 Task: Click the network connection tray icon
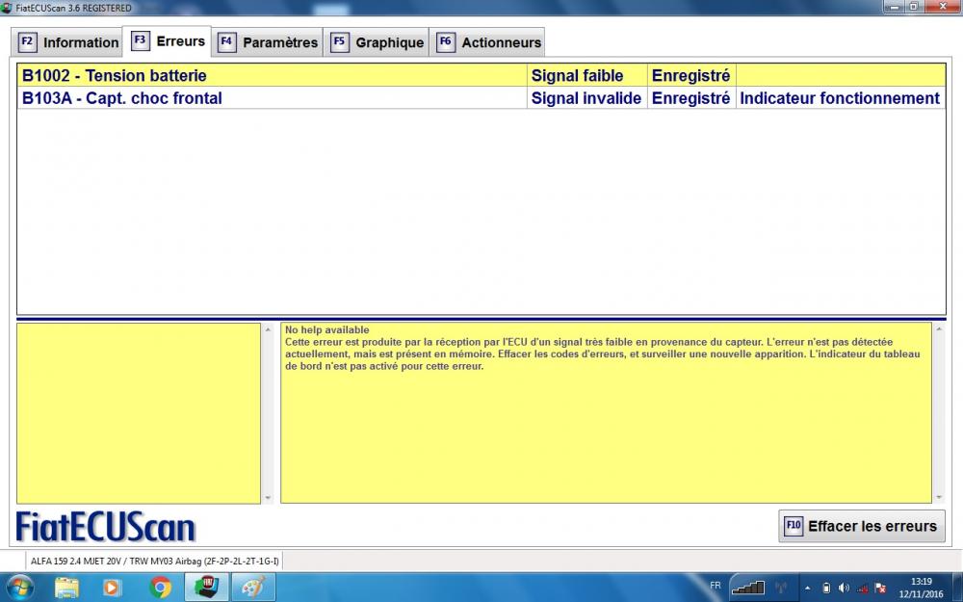point(862,588)
